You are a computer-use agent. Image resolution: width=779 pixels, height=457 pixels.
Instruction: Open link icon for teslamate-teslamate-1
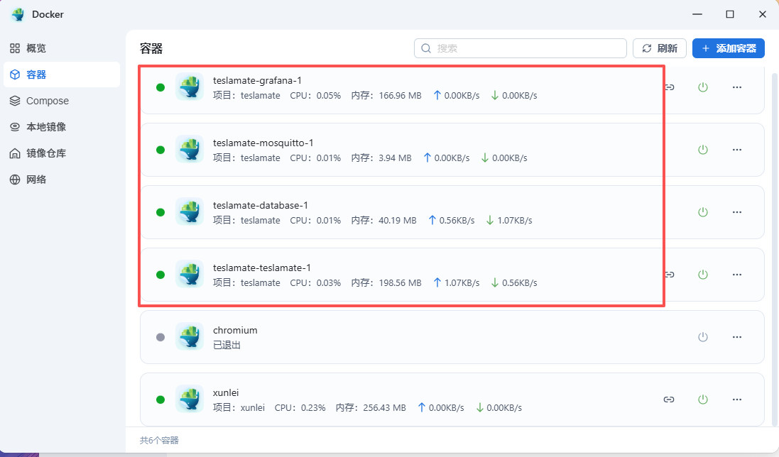click(670, 275)
